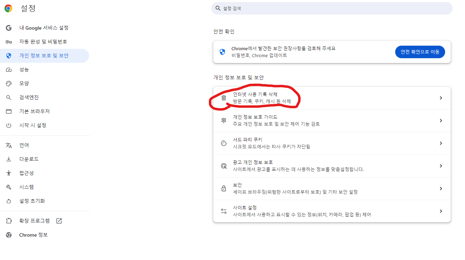Click the 설정 page title
This screenshot has height=260, width=465.
(x=28, y=8)
